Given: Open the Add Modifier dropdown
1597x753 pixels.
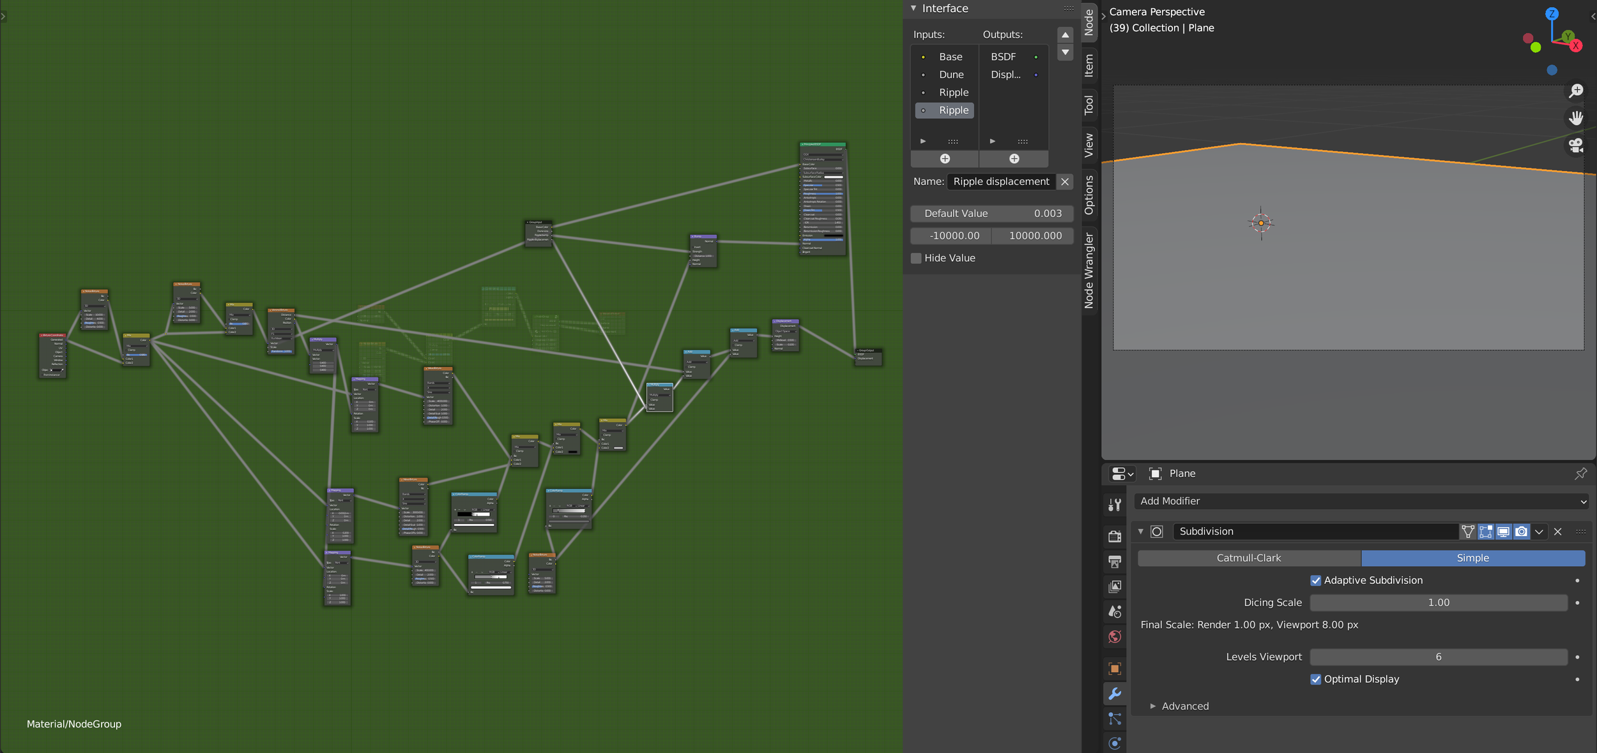Looking at the screenshot, I should point(1361,502).
